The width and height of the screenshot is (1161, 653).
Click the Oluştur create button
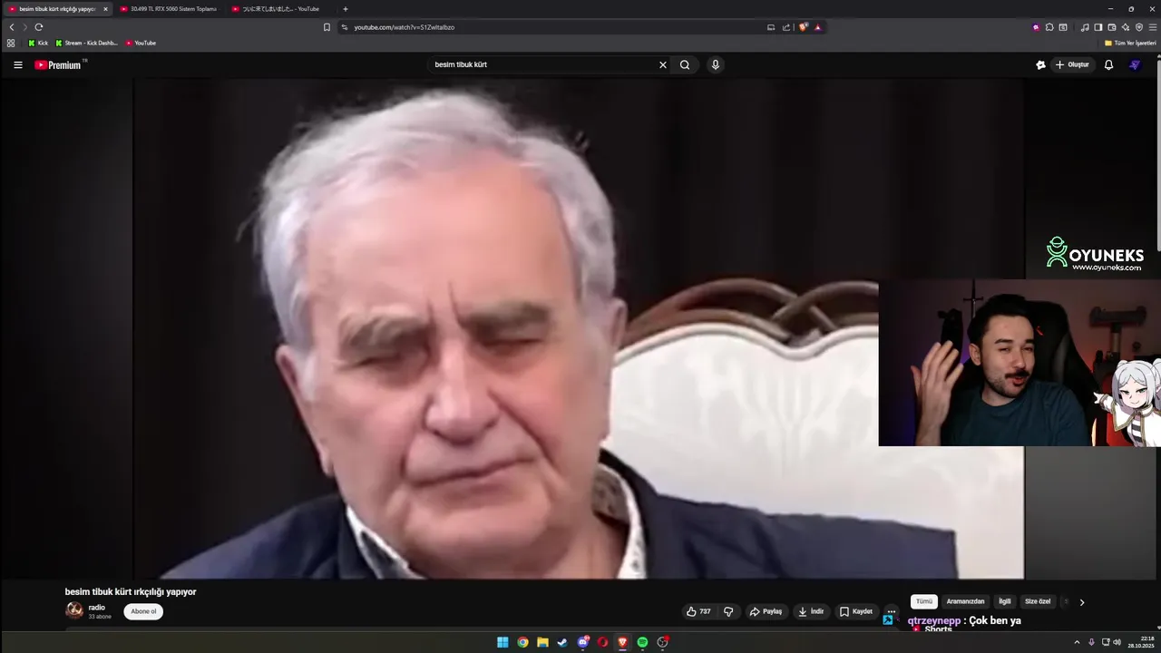1072,65
